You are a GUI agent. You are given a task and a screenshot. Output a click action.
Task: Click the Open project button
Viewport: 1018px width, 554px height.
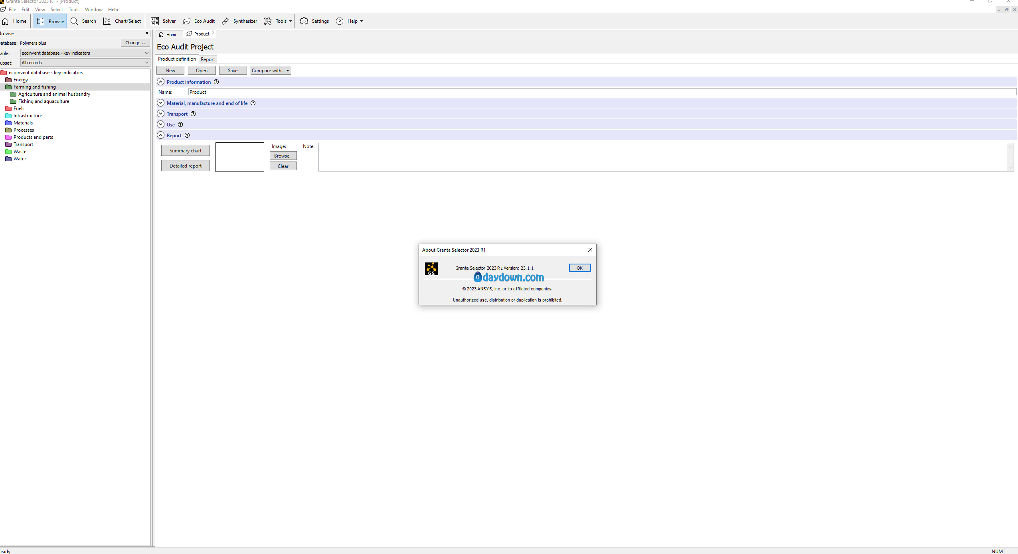tap(202, 71)
